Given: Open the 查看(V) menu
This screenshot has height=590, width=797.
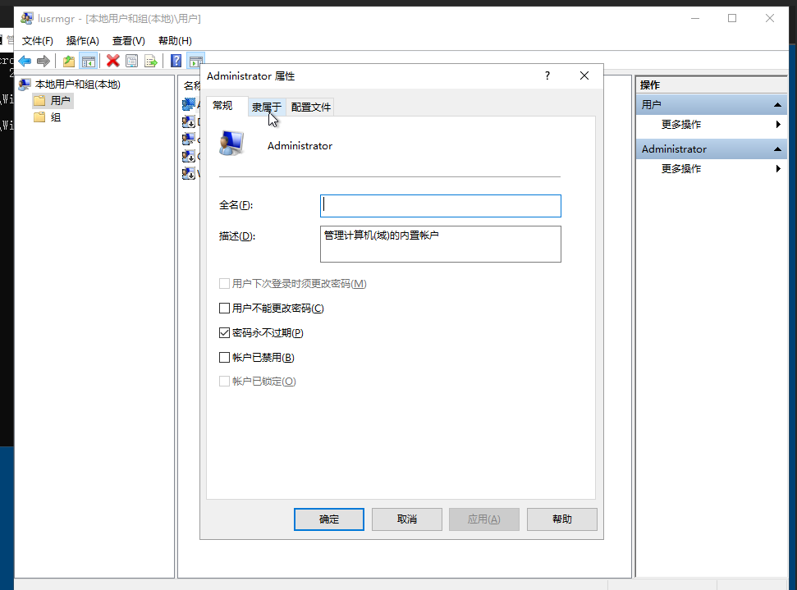Looking at the screenshot, I should 129,41.
